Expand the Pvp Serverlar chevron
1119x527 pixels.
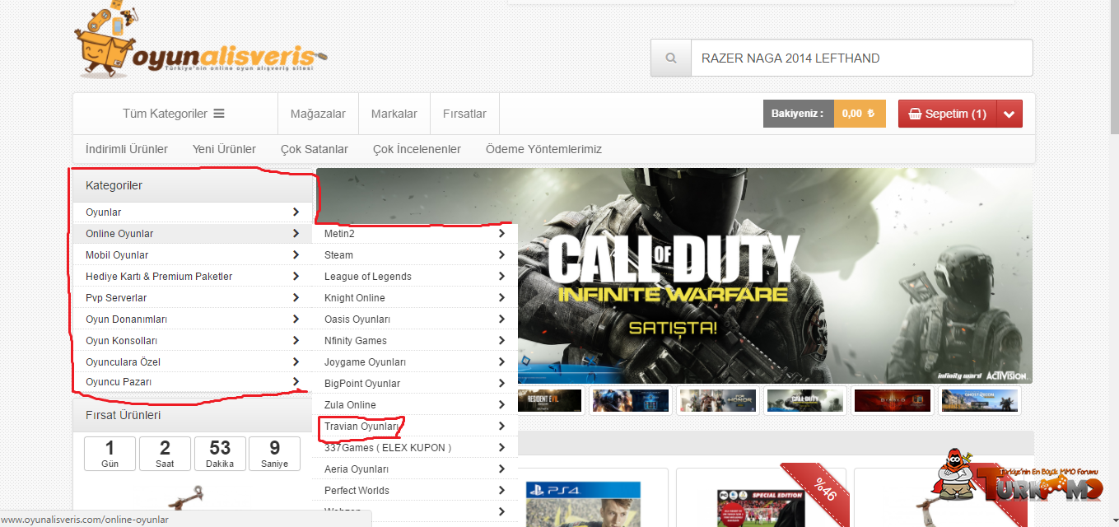point(296,298)
